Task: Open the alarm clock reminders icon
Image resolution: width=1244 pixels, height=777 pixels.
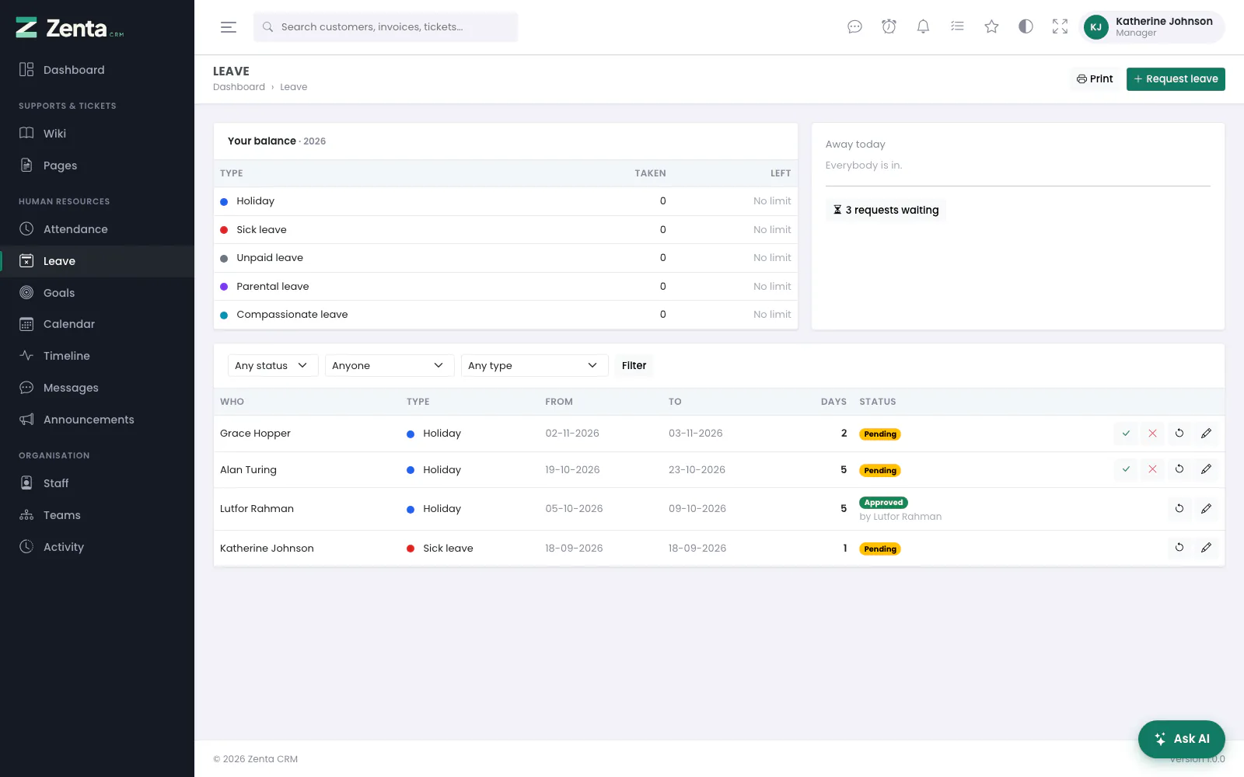Action: click(x=889, y=27)
